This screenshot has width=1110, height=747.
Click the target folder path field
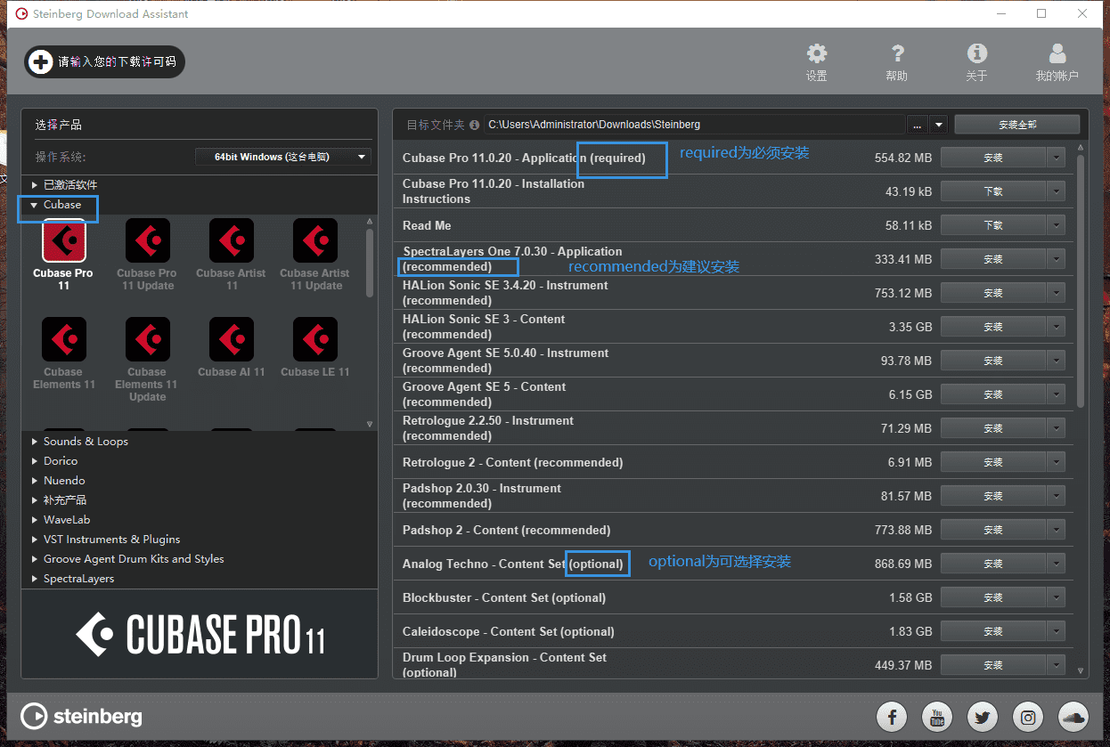coord(693,125)
